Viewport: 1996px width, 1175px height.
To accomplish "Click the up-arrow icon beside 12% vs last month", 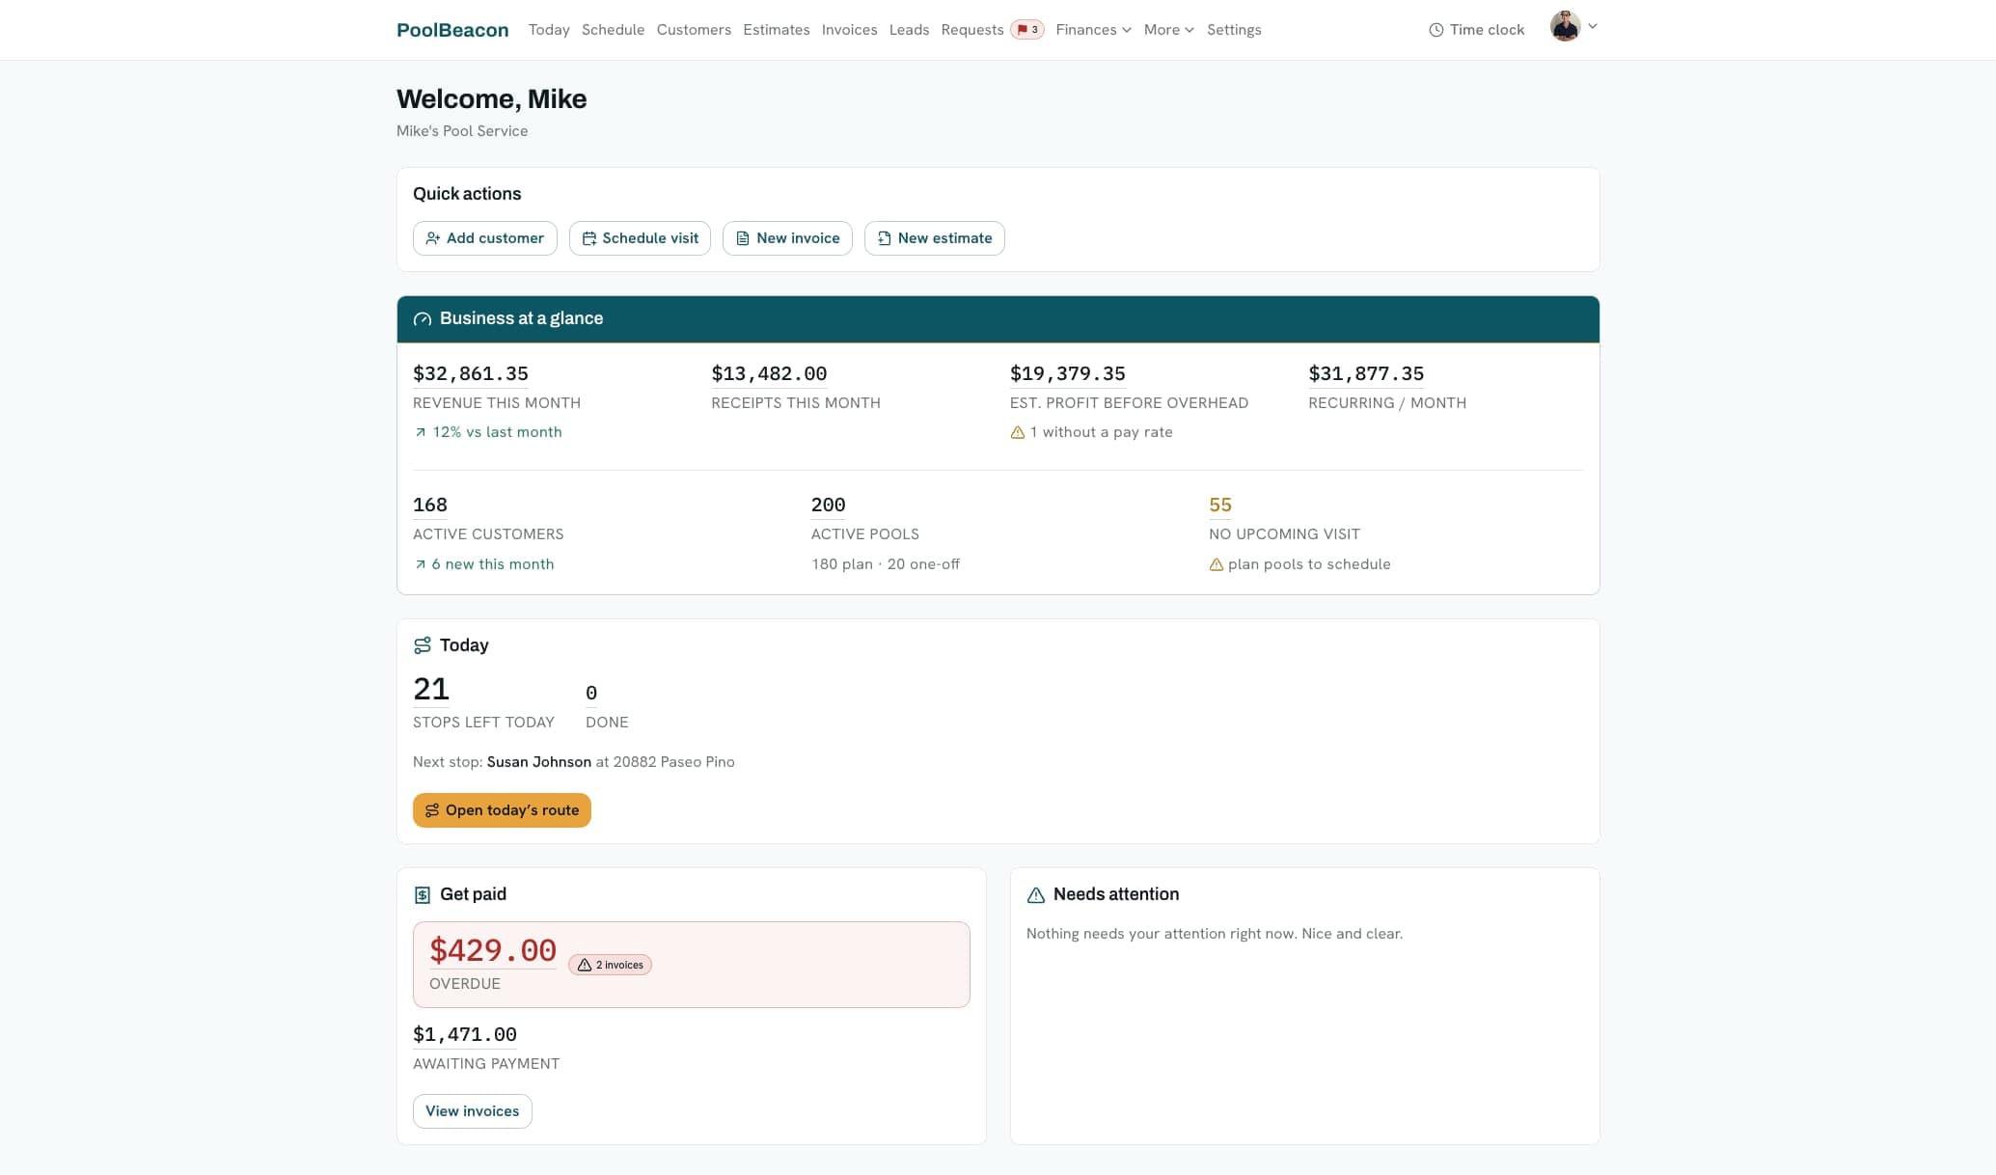I will (421, 432).
